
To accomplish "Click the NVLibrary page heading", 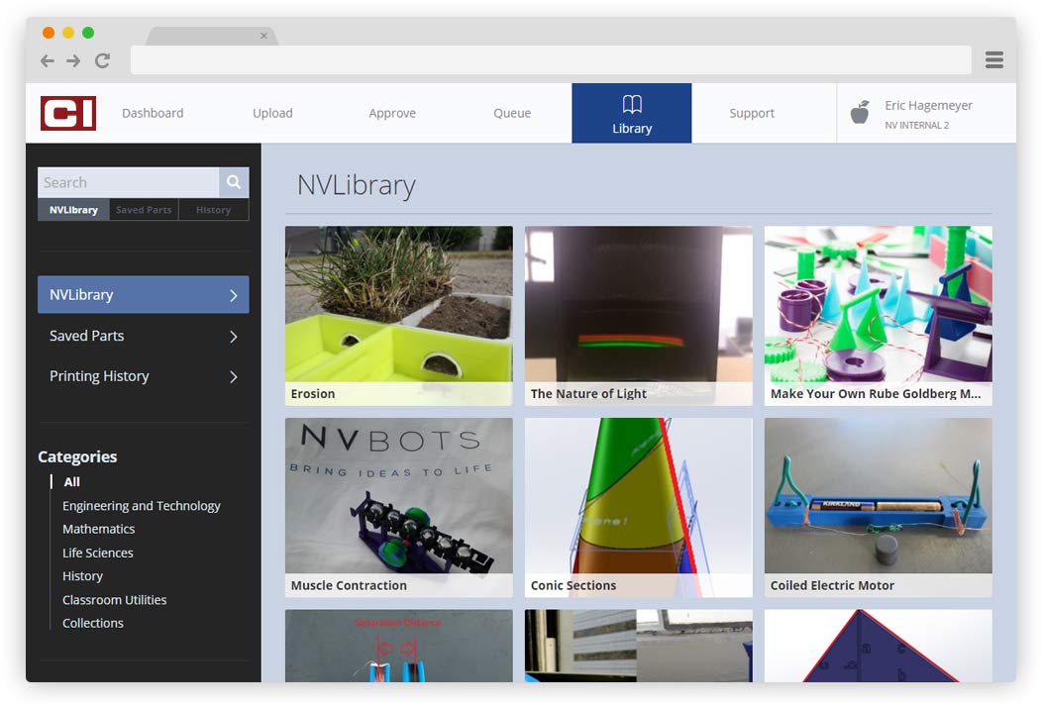I will 357,184.
